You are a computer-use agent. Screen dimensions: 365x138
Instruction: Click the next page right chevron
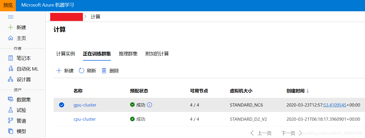pyautogui.click(x=300, y=133)
